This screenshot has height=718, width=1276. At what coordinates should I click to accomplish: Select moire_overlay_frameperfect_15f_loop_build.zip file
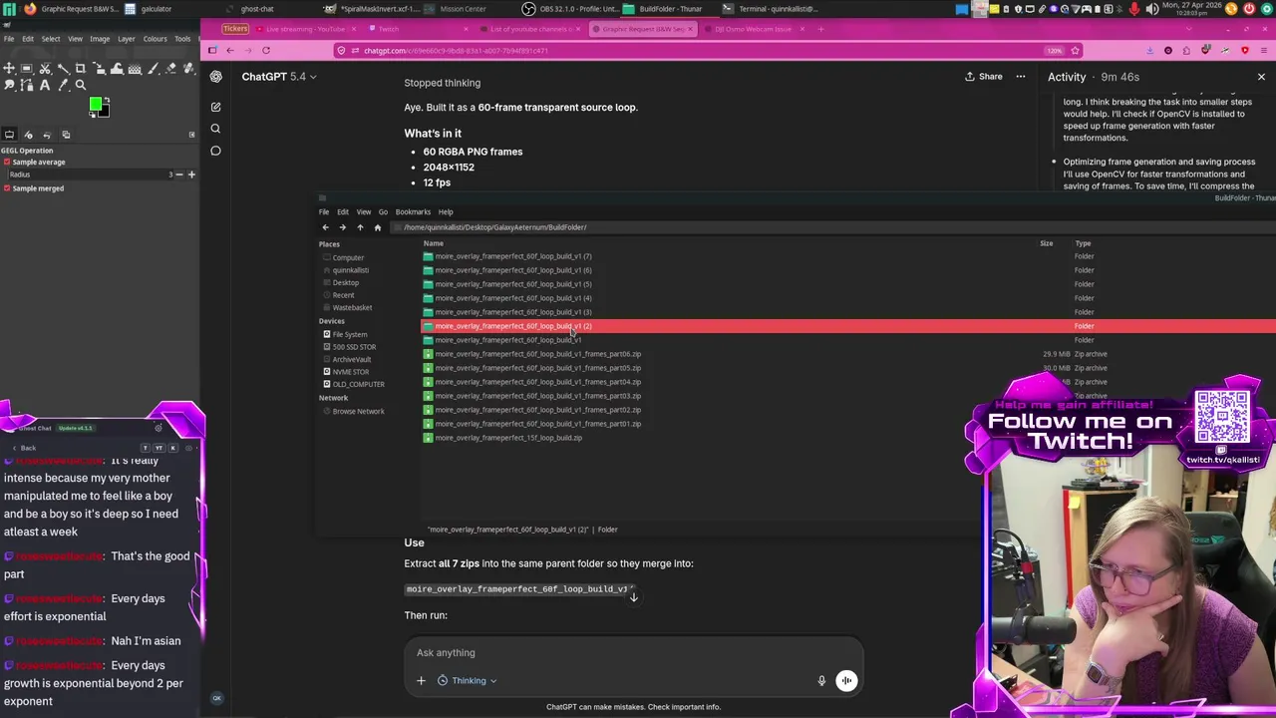click(x=508, y=438)
